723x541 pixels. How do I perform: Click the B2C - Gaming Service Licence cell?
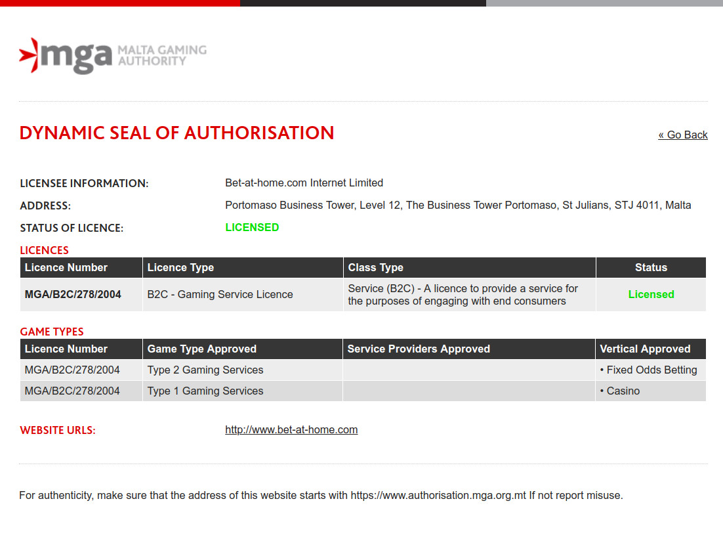click(220, 295)
